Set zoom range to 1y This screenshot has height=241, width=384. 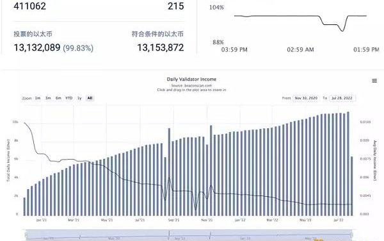pos(79,98)
